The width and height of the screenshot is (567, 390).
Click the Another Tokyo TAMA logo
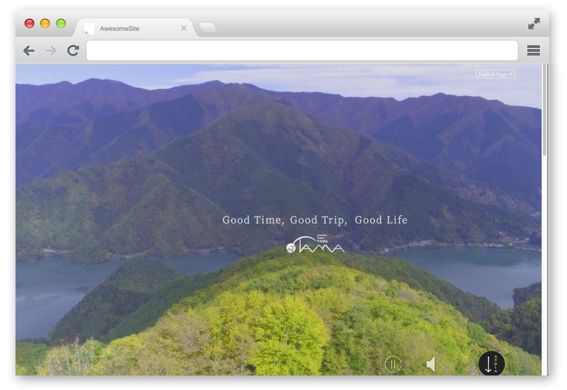pyautogui.click(x=315, y=244)
